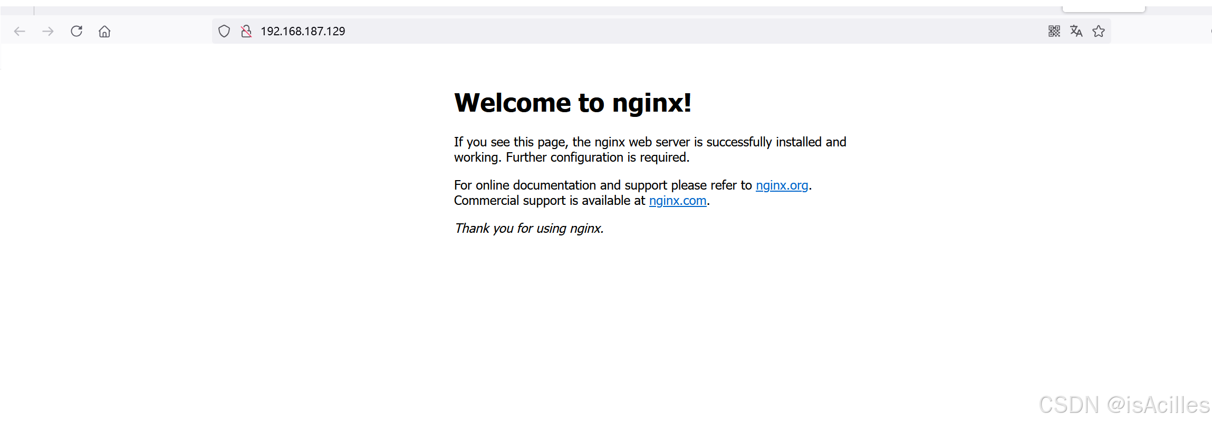Click 'Further configuration is required' sentence
Image resolution: width=1212 pixels, height=425 pixels.
(598, 157)
